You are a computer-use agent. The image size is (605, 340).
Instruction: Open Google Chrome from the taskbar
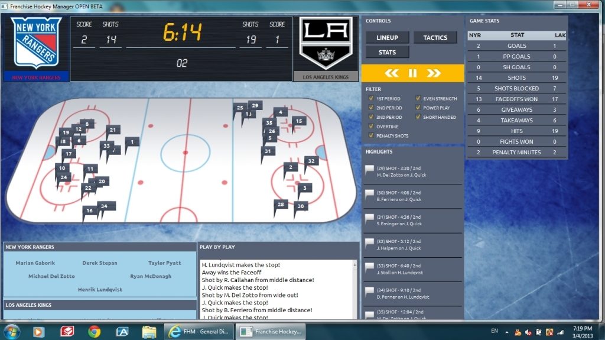coord(94,331)
